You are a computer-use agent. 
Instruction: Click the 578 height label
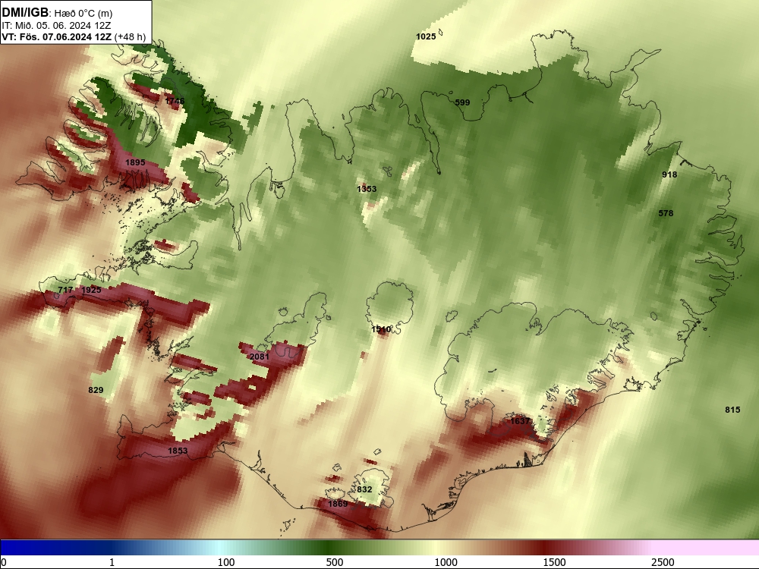click(x=666, y=213)
